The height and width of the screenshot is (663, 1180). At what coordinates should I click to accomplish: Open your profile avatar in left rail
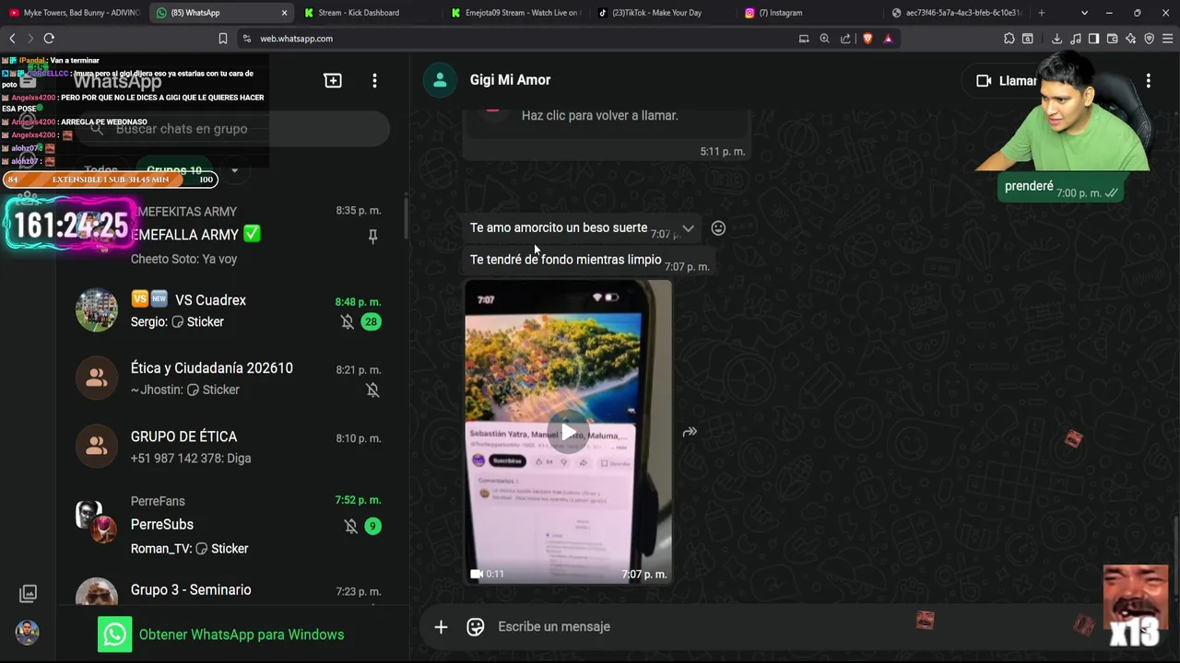click(28, 633)
